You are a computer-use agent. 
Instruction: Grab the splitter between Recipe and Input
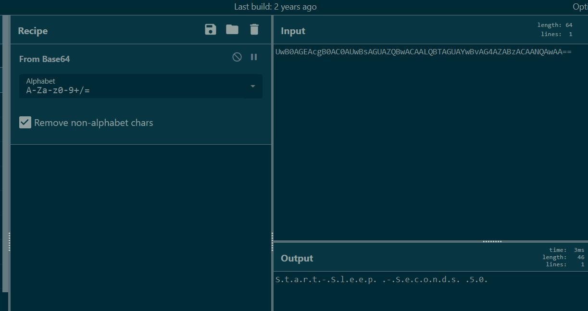point(272,236)
